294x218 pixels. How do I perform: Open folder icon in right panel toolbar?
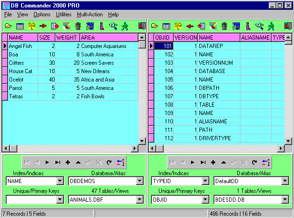155,26
